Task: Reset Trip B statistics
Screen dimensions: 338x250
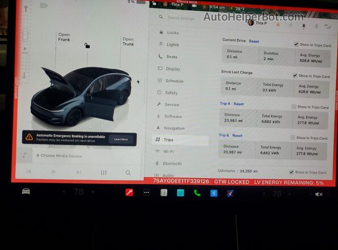Action: 237,136
